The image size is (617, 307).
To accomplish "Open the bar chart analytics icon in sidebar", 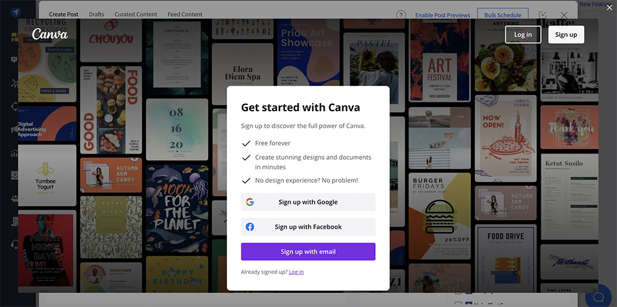I will coord(15,153).
